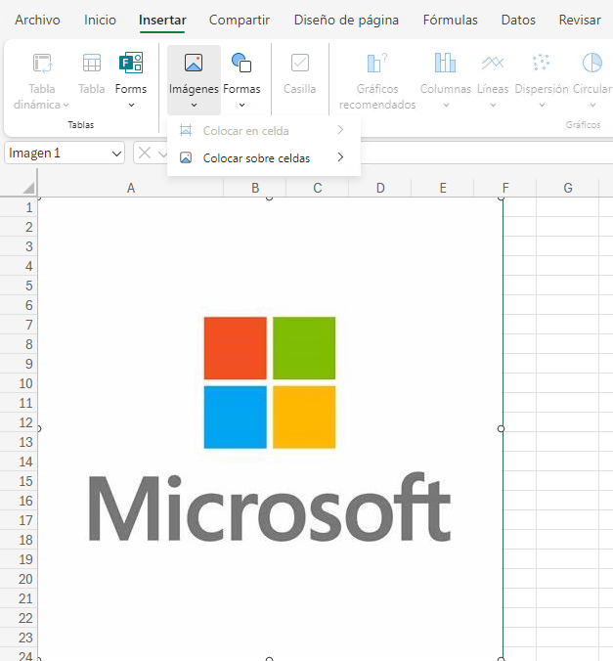This screenshot has height=661, width=613.
Task: Go to Diseño de página tab
Action: pos(346,20)
